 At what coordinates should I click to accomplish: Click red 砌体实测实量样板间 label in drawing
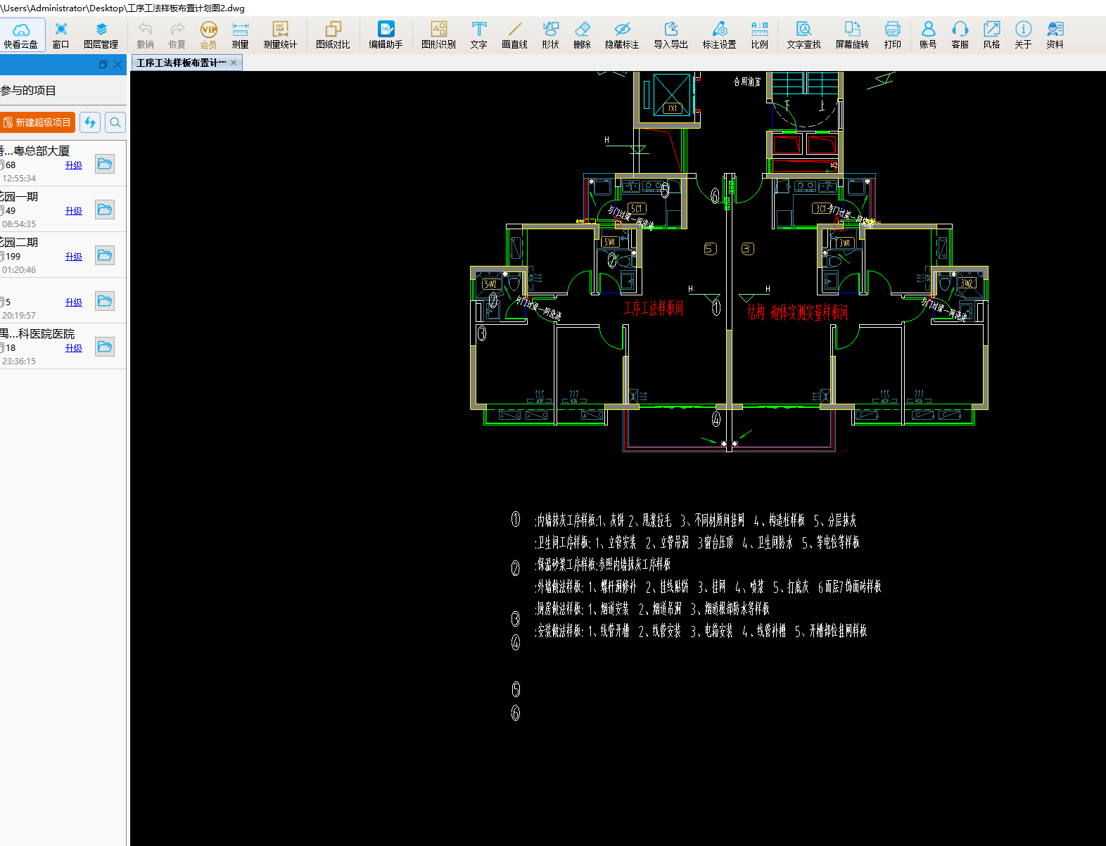pos(809,312)
